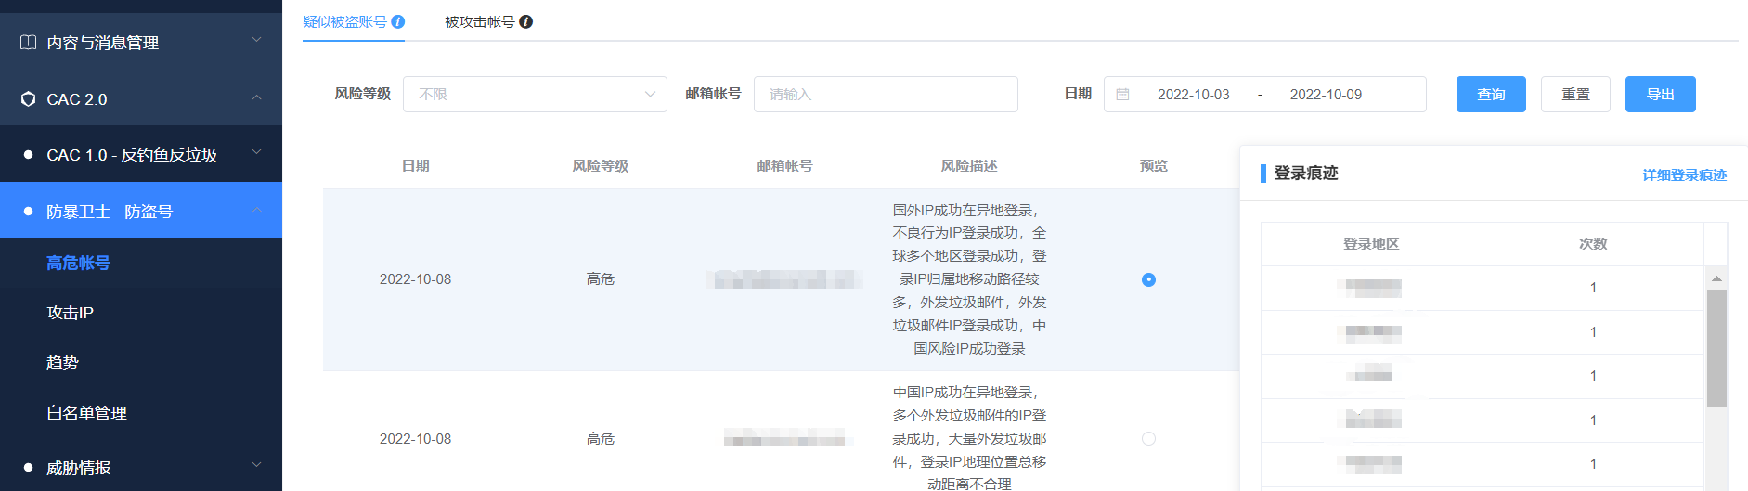The height and width of the screenshot is (491, 1748).
Task: Select the second row's preview radio button
Action: 1148,438
